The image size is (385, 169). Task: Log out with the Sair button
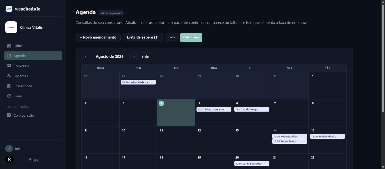point(33,160)
